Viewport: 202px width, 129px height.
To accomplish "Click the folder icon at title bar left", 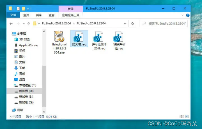I will coord(11,8).
